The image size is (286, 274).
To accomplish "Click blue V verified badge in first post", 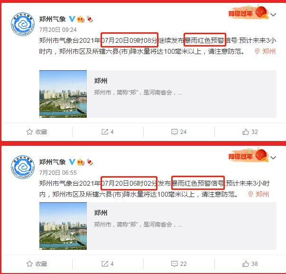I will (x=72, y=19).
